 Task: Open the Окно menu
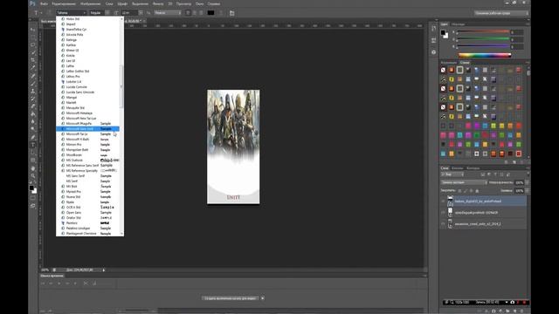coord(200,3)
